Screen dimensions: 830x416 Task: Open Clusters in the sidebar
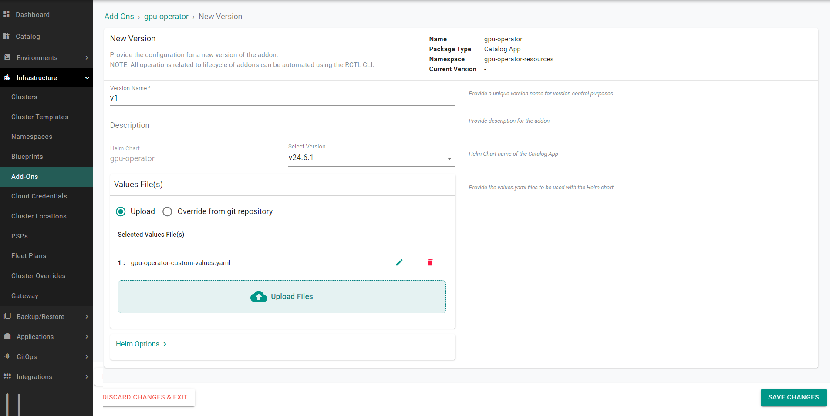pyautogui.click(x=46, y=97)
